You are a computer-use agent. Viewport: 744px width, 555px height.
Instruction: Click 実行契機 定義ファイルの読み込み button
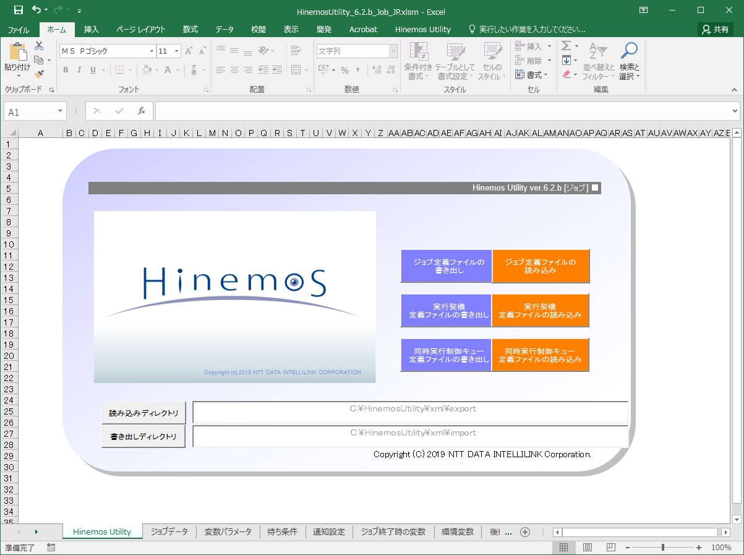(541, 311)
